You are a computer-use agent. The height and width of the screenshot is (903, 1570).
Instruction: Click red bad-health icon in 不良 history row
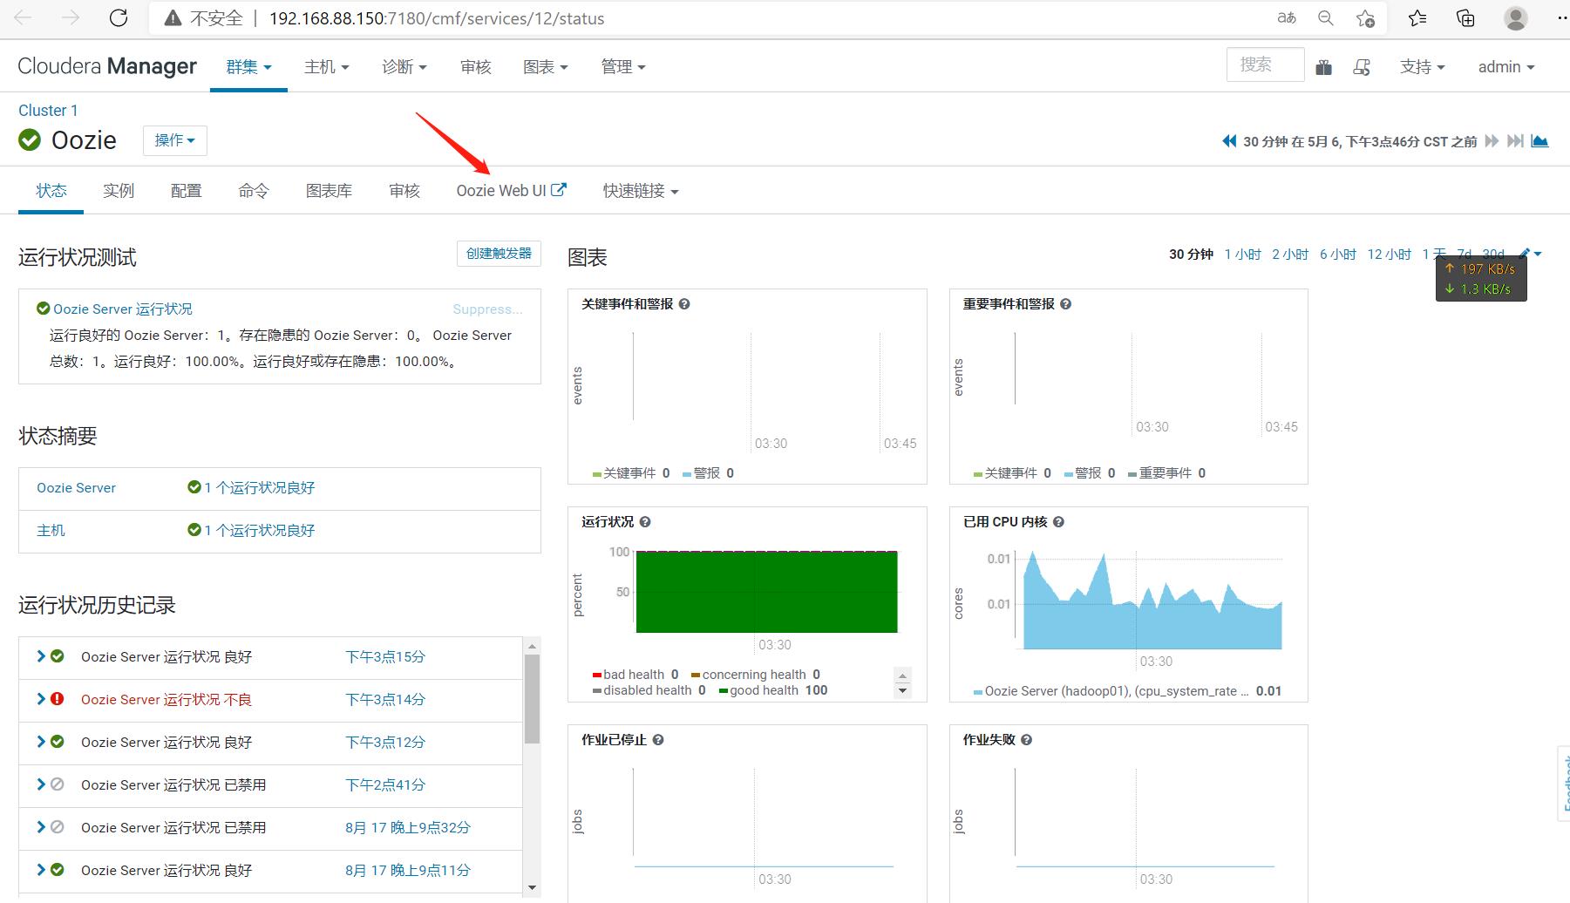[x=58, y=699]
